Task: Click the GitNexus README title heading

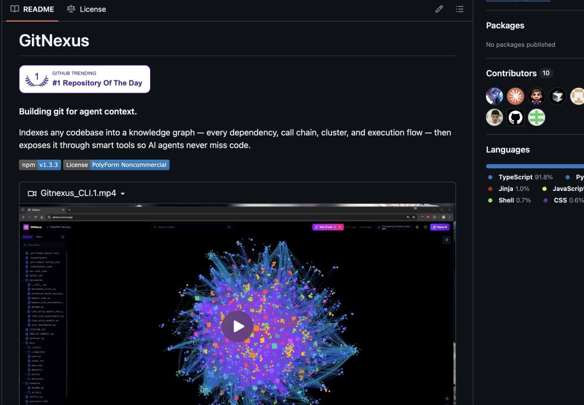Action: [54, 41]
